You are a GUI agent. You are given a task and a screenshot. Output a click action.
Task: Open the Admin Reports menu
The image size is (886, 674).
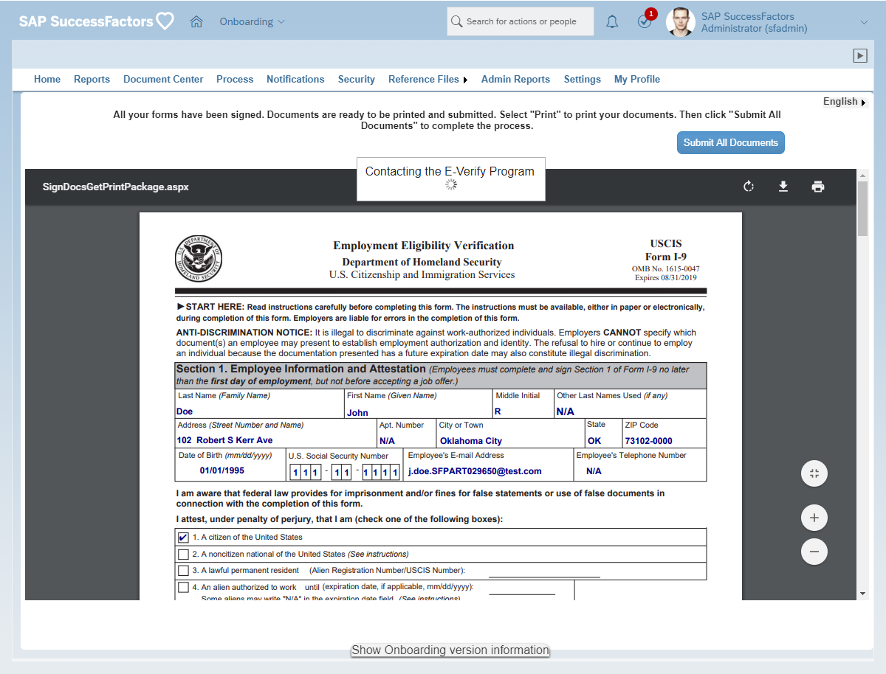[x=515, y=80]
